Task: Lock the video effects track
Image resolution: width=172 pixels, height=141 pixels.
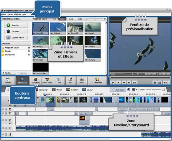Action: (x=6, y=109)
